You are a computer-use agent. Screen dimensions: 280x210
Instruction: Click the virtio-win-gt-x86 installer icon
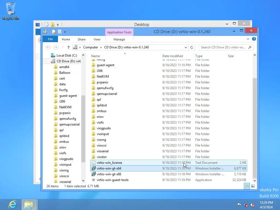[94, 174]
